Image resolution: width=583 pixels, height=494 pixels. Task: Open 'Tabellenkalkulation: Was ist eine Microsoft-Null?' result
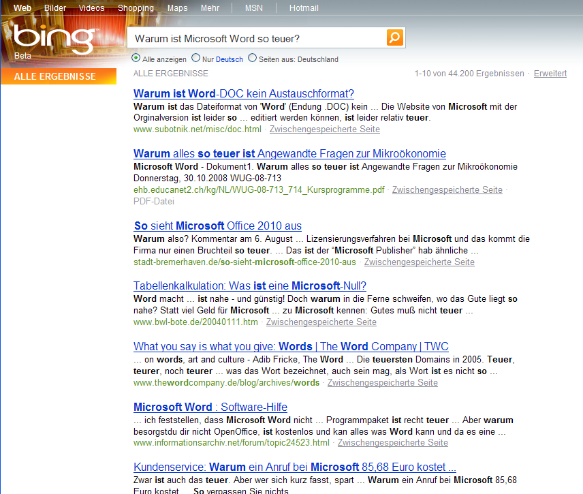(250, 286)
